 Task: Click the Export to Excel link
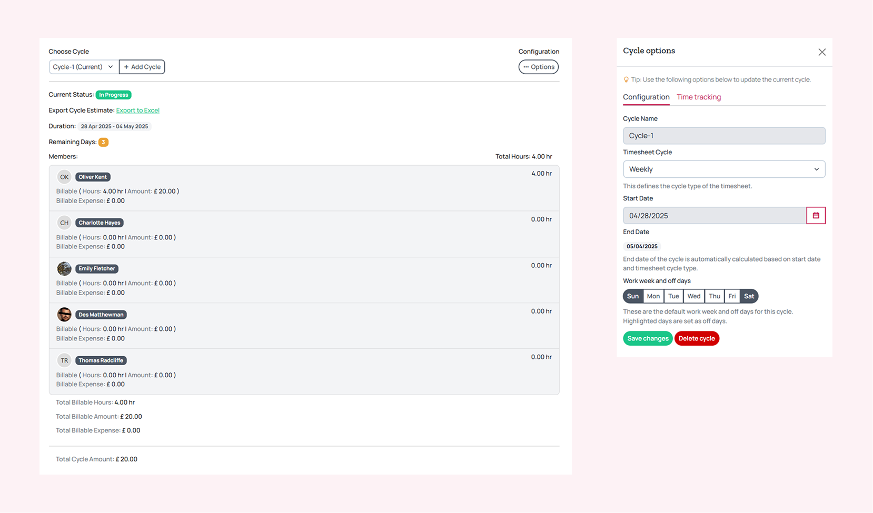click(x=137, y=110)
